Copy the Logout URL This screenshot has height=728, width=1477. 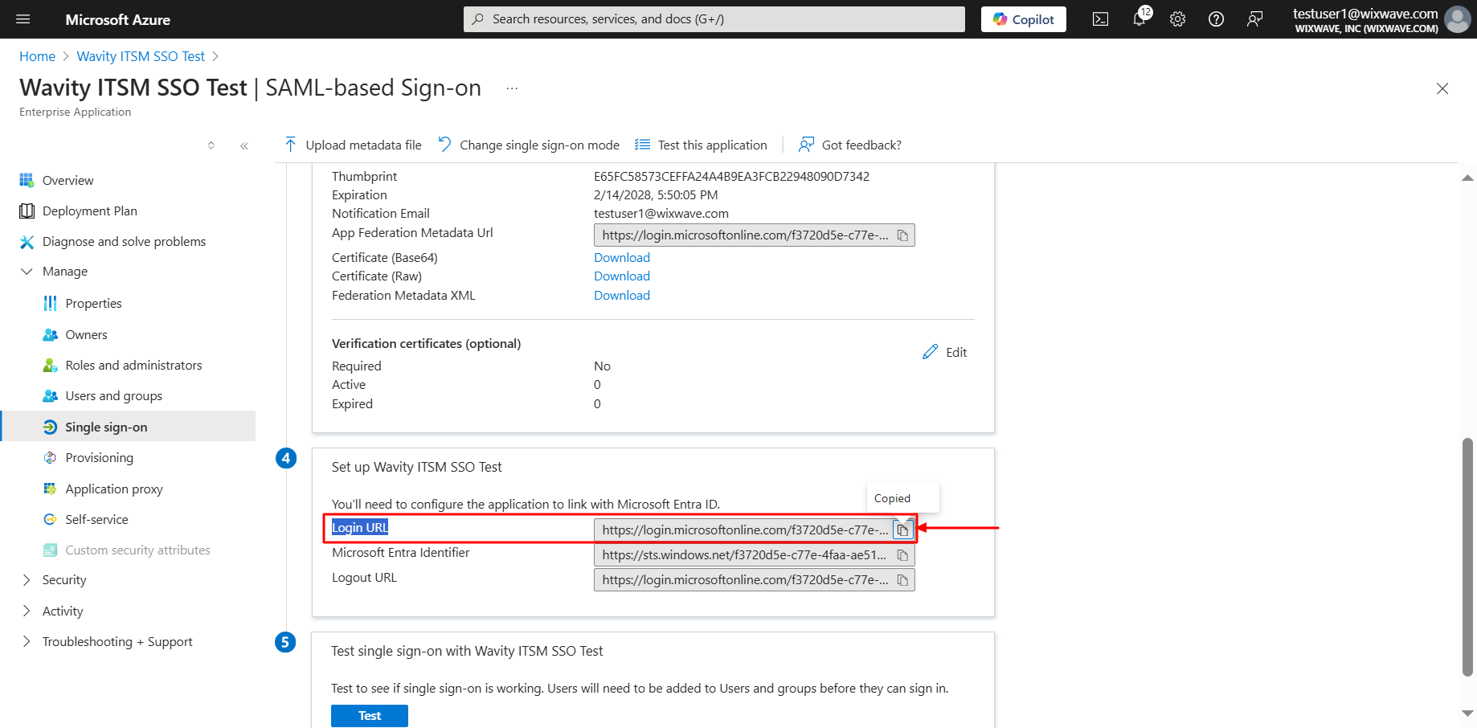(902, 580)
